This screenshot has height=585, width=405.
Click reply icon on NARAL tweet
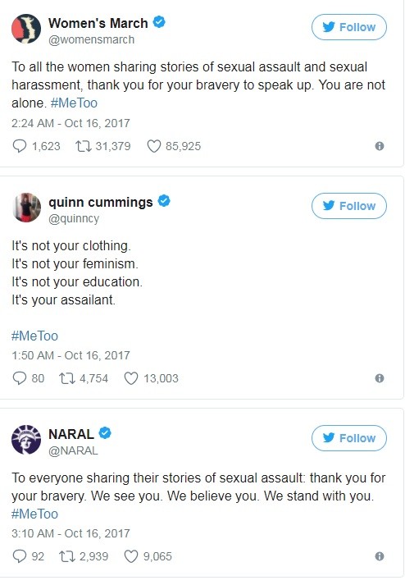point(20,556)
